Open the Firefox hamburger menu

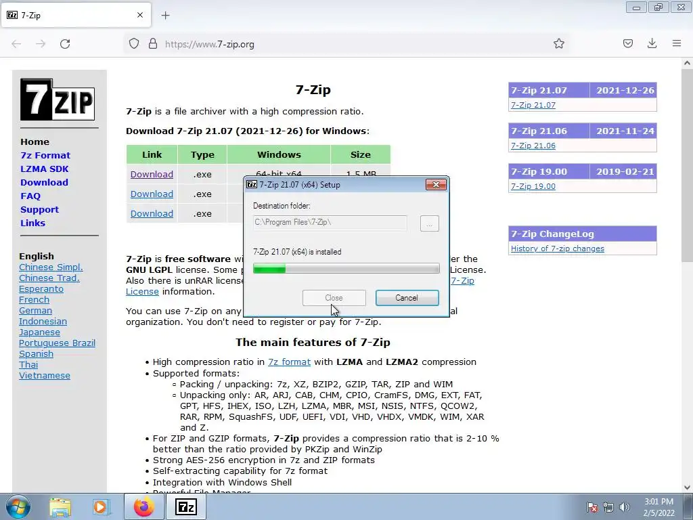coord(677,43)
